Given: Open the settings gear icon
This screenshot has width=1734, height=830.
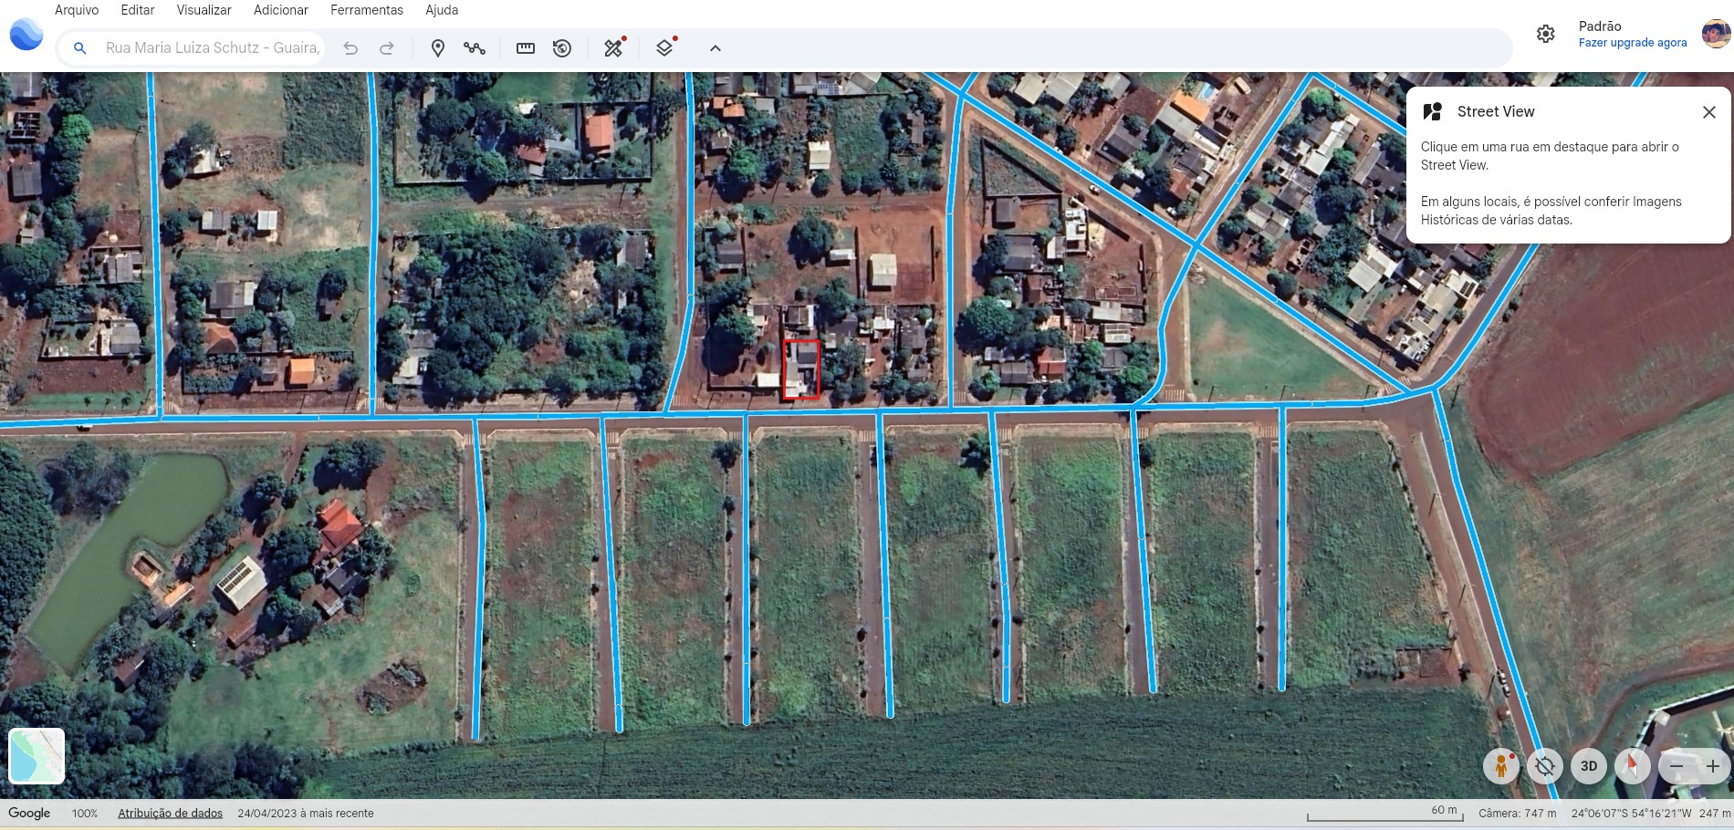Looking at the screenshot, I should tap(1545, 34).
